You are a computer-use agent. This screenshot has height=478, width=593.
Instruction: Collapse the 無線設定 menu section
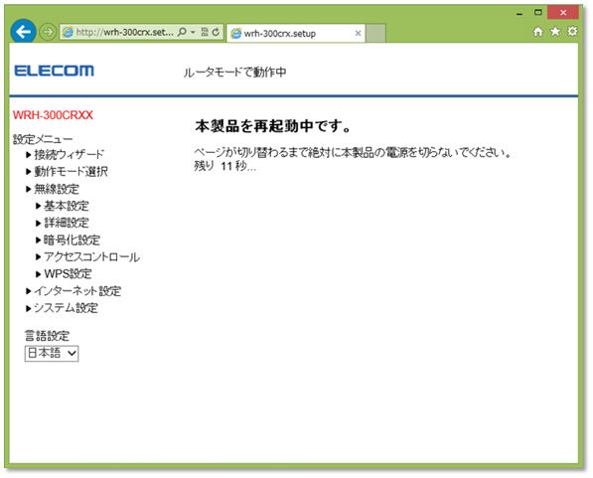tap(57, 189)
